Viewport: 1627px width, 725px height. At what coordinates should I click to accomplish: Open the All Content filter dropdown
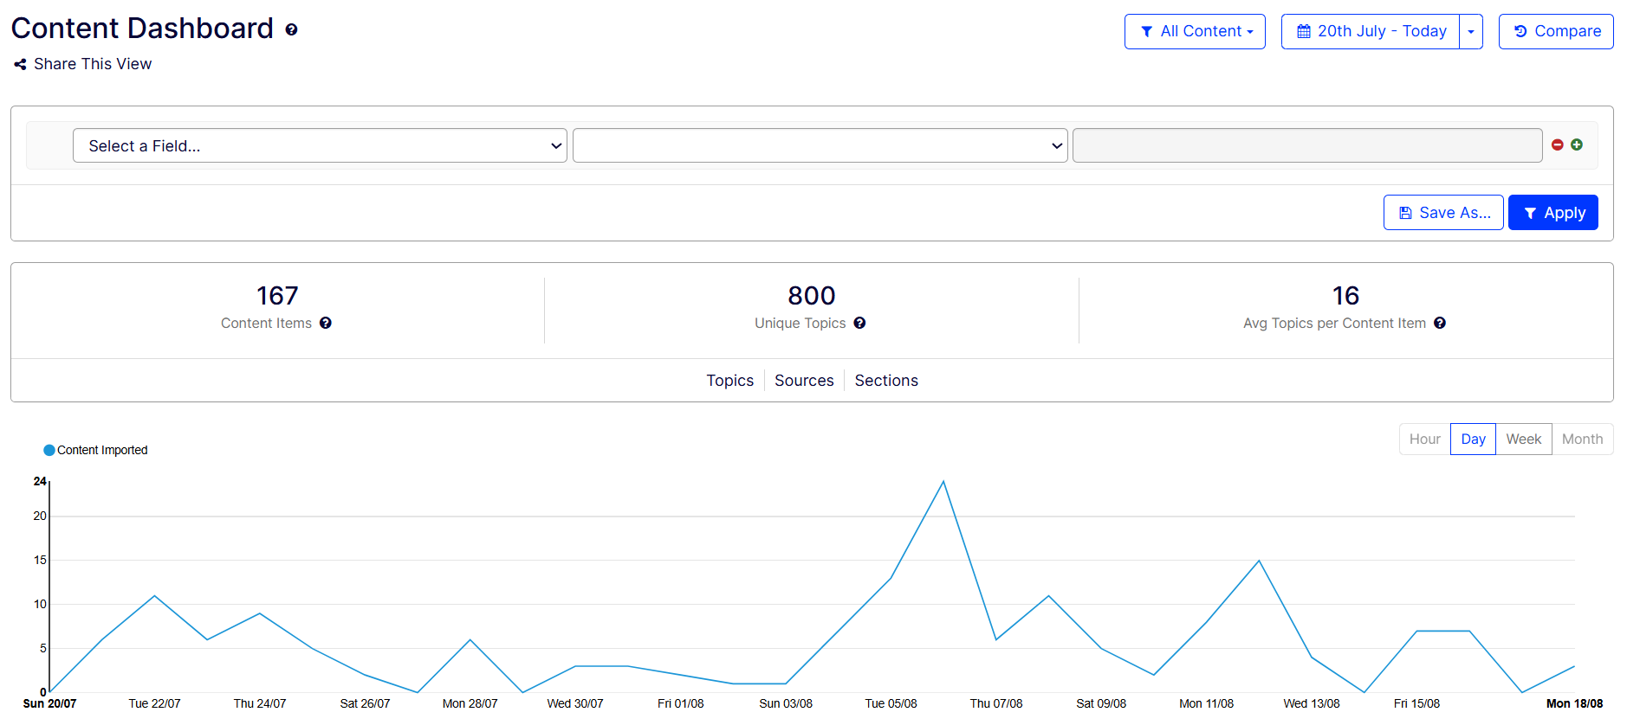[x=1195, y=31]
